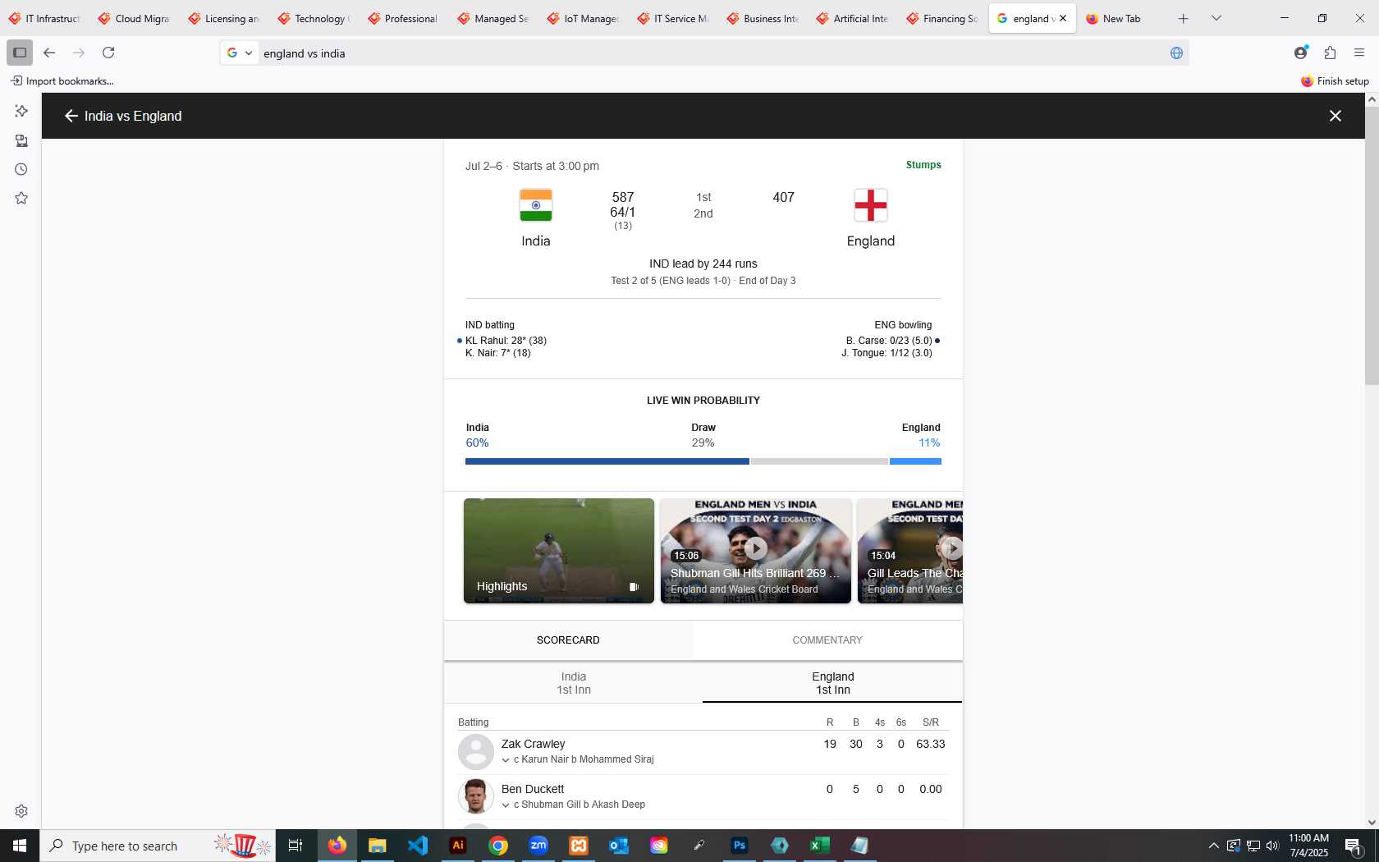Switch to the Artificial Inte tab
The height and width of the screenshot is (862, 1379).
point(852,18)
